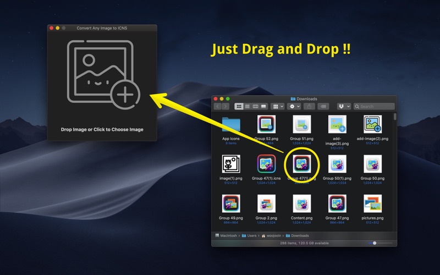440x275 pixels.
Task: Click '288 items, 120.5 GB available' status text
Action: click(304, 243)
